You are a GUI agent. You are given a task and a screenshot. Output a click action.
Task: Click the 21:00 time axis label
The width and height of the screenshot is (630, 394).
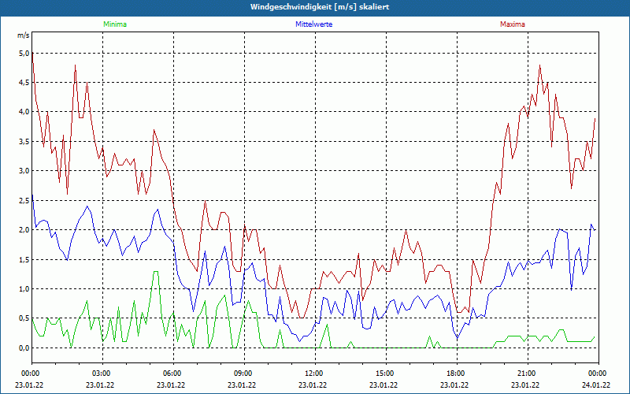point(528,374)
